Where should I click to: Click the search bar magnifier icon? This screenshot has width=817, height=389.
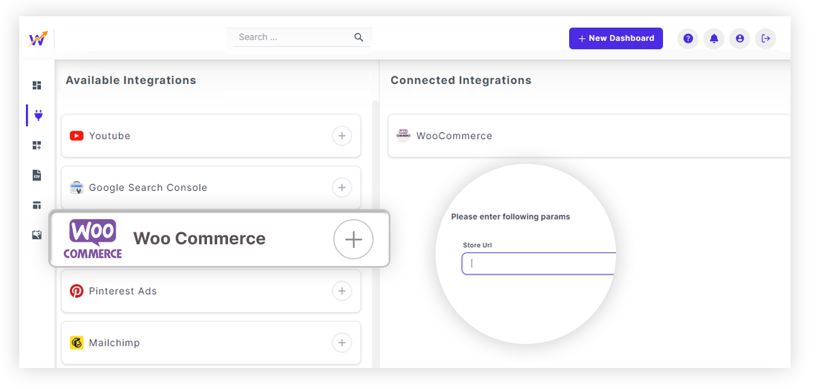359,37
